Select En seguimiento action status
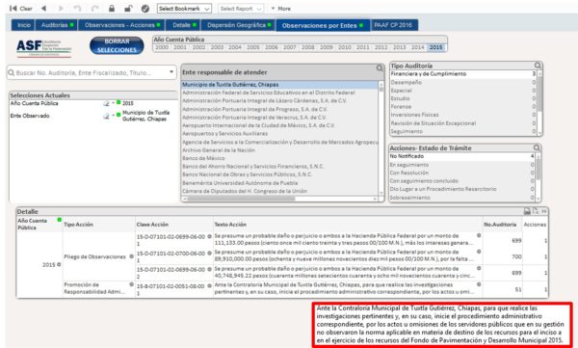 pyautogui.click(x=461, y=165)
